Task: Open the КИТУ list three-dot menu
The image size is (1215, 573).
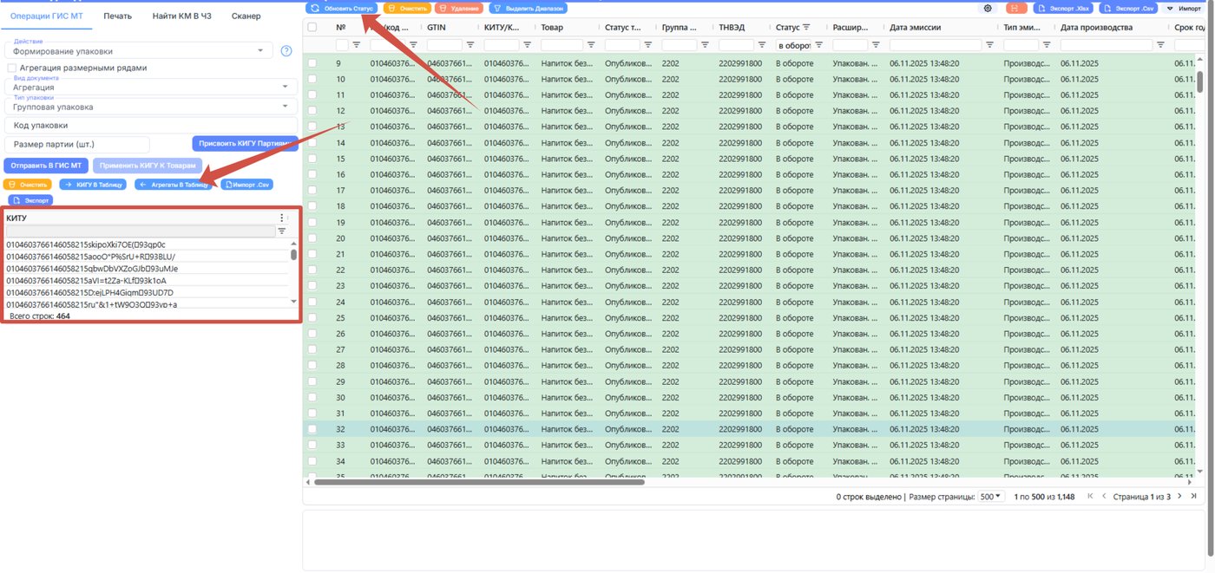Action: 281,218
